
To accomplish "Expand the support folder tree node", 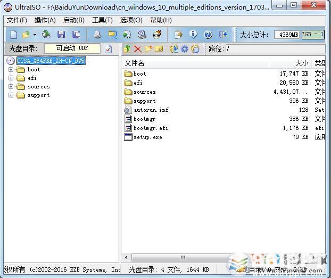I will click(11, 95).
